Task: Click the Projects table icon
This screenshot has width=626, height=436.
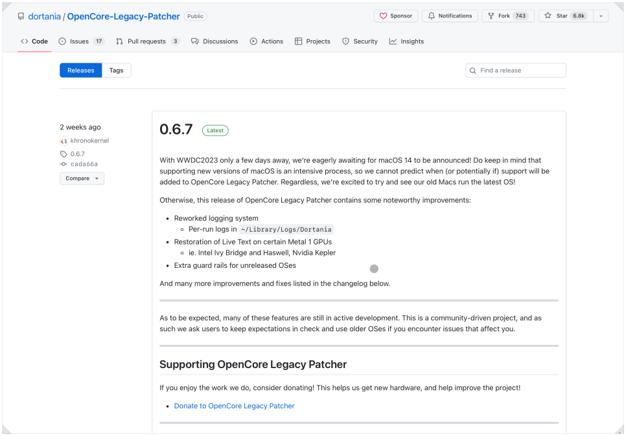Action: [298, 41]
